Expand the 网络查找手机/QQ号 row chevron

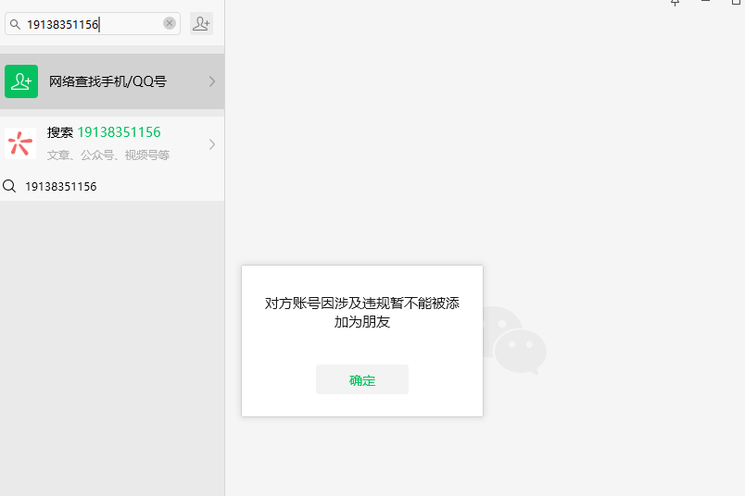point(212,81)
